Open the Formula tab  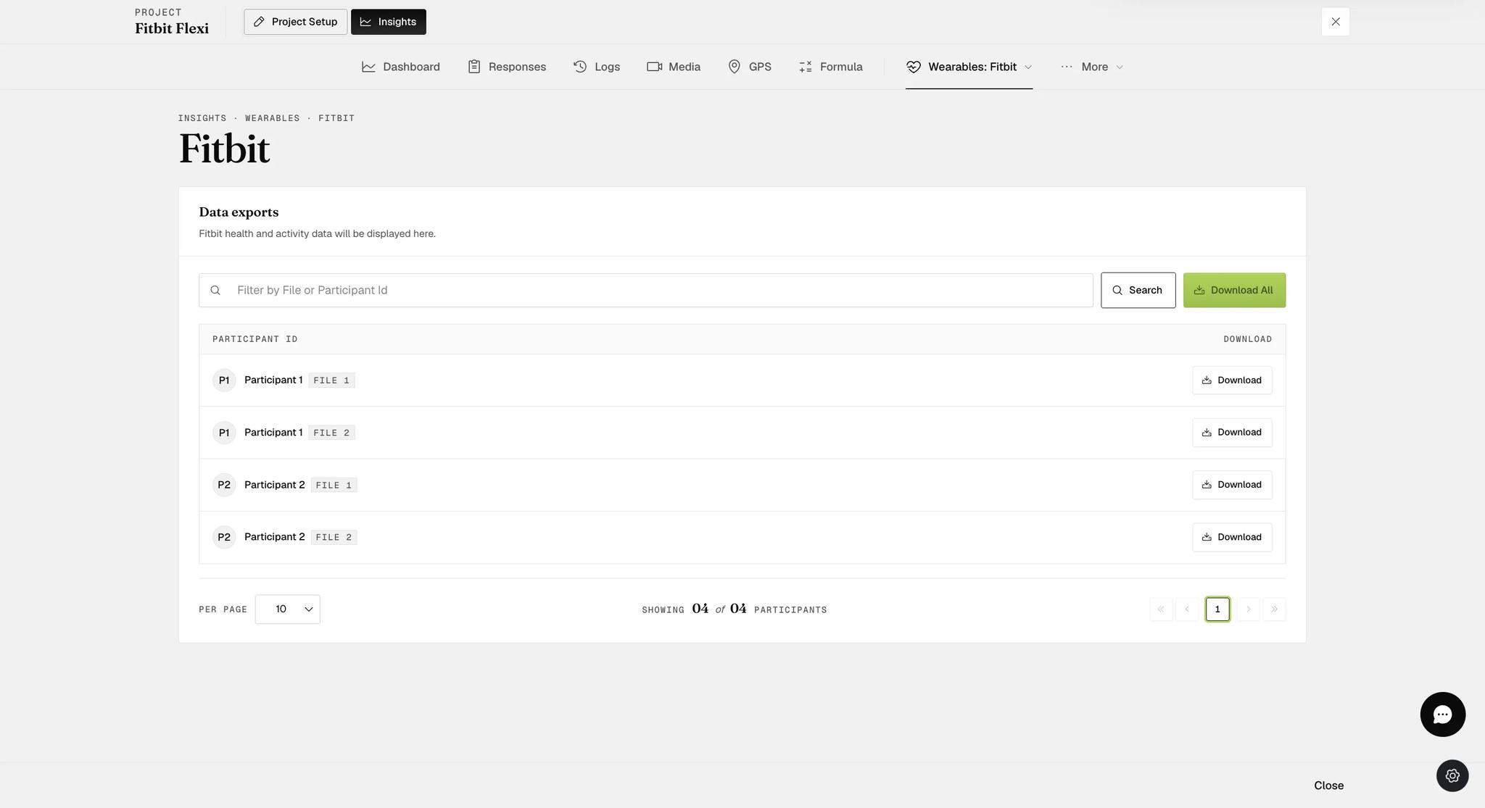(x=831, y=67)
